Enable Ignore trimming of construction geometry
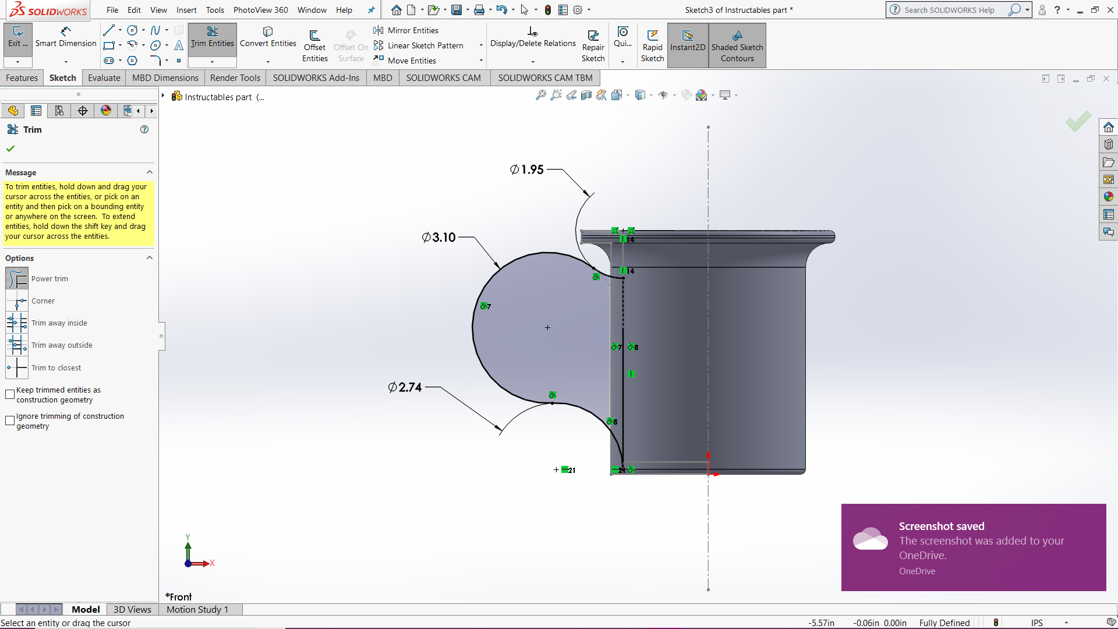1118x629 pixels. click(9, 420)
